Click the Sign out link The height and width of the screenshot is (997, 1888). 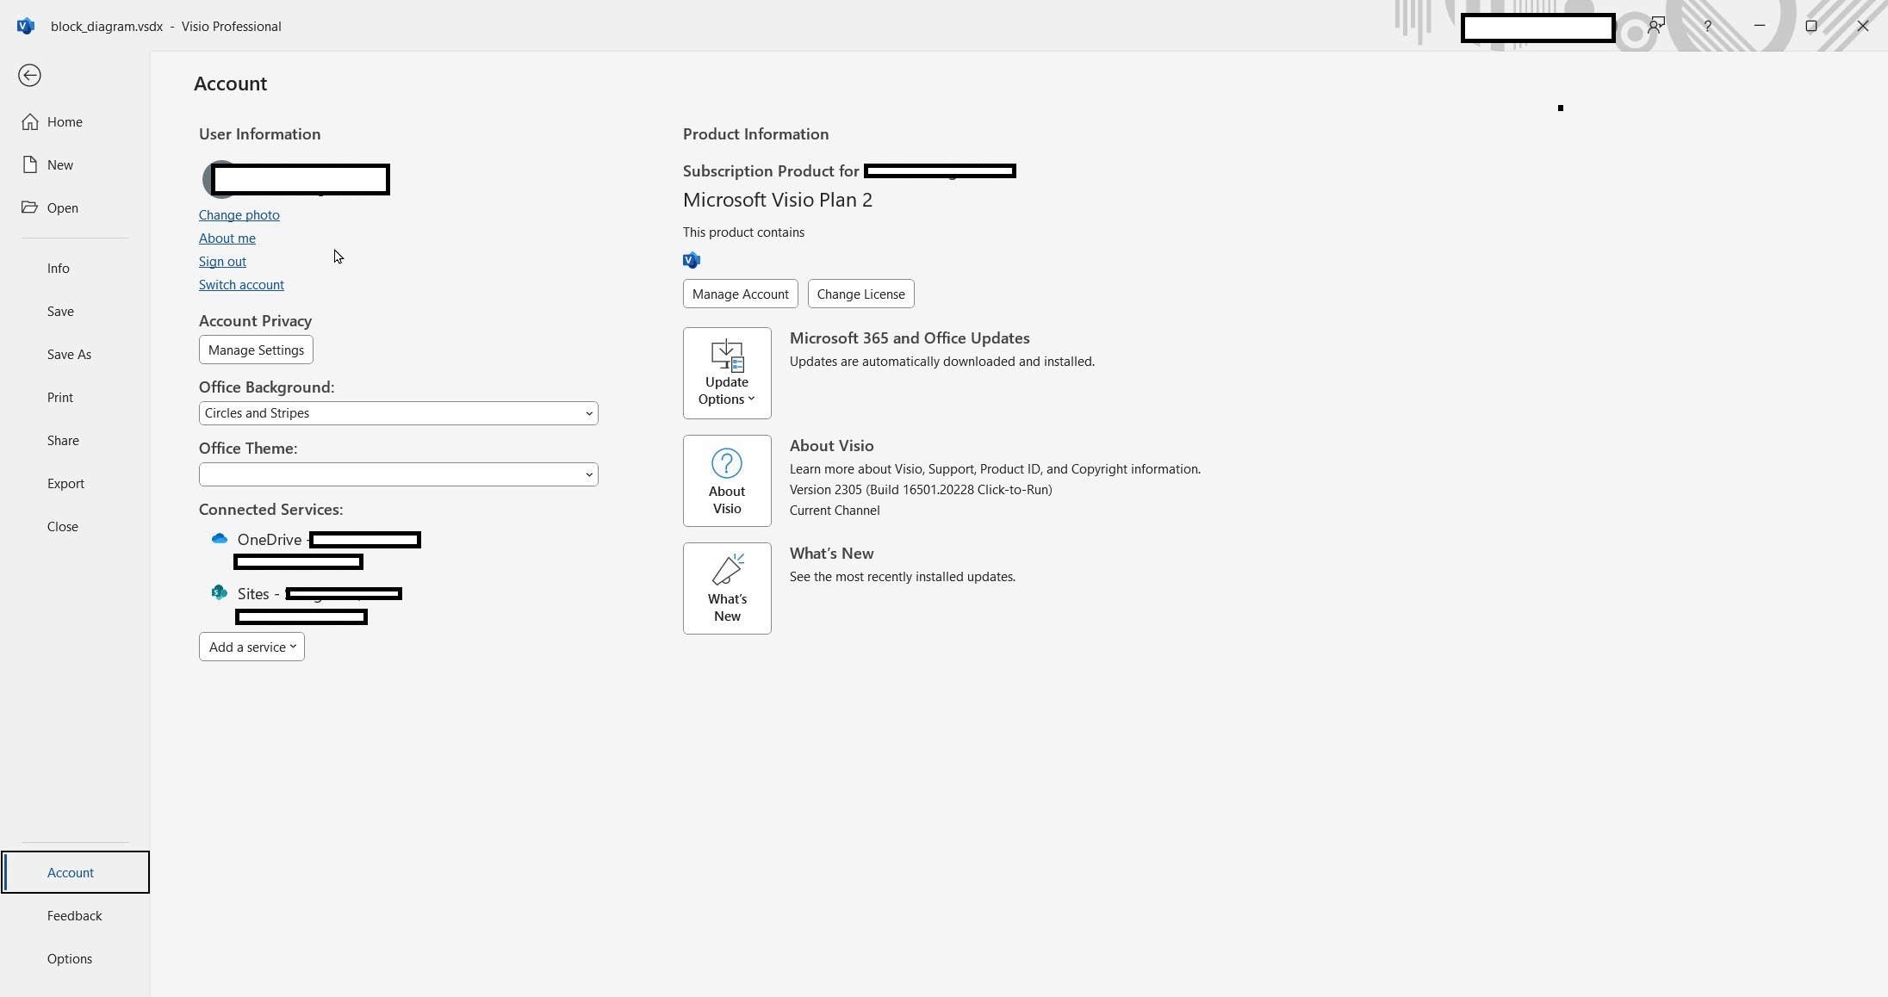click(x=222, y=262)
